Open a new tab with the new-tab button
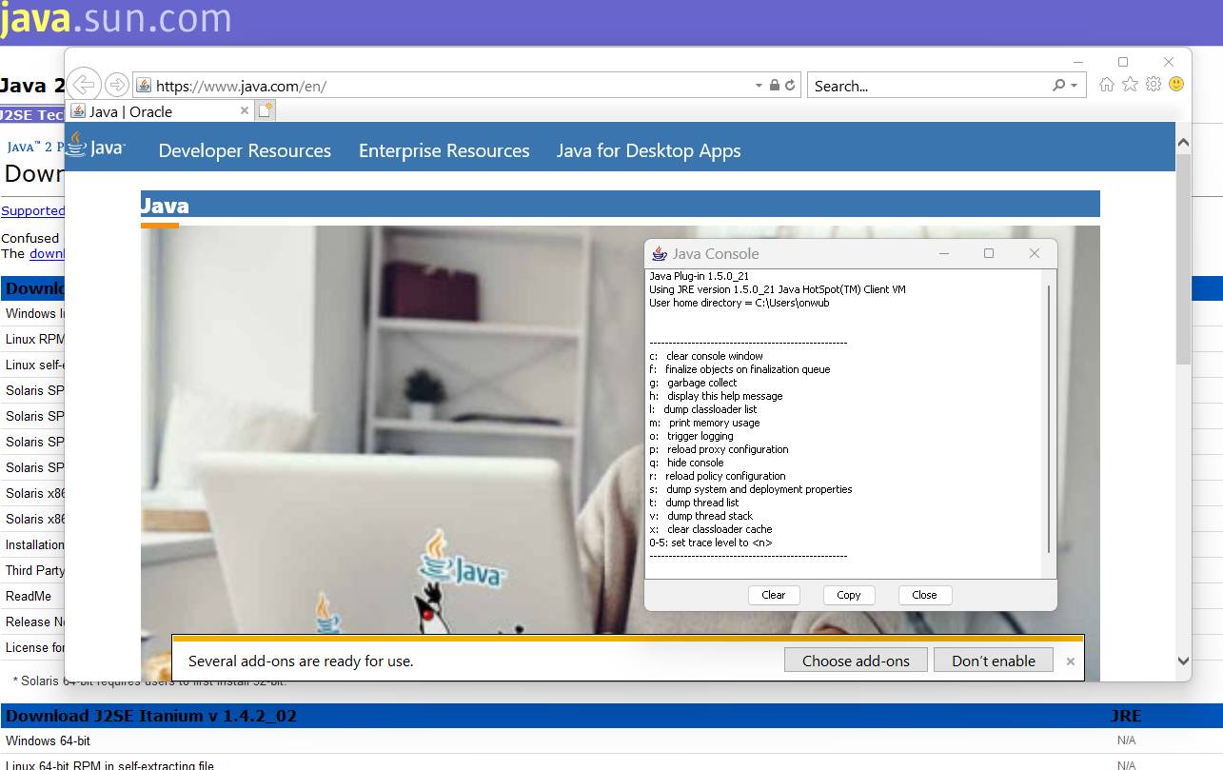This screenshot has width=1223, height=770. click(x=265, y=110)
